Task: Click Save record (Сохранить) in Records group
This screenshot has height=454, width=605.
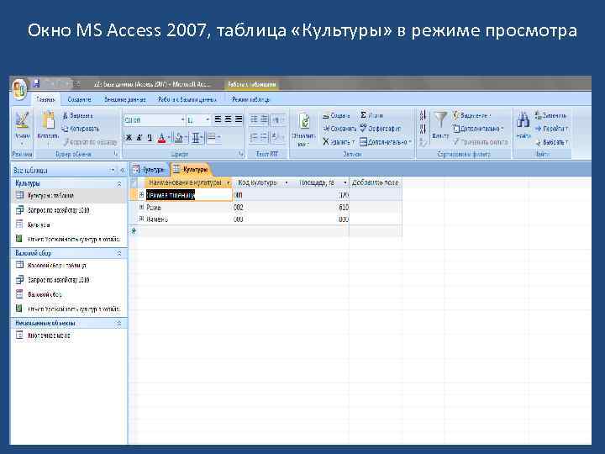Action: (x=339, y=129)
